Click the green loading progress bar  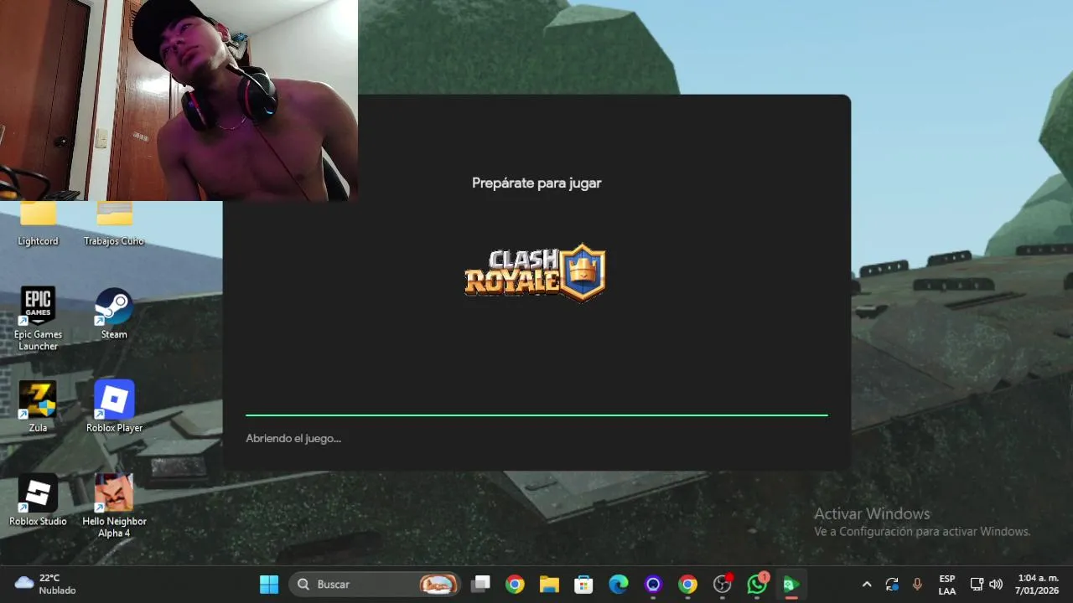point(536,415)
